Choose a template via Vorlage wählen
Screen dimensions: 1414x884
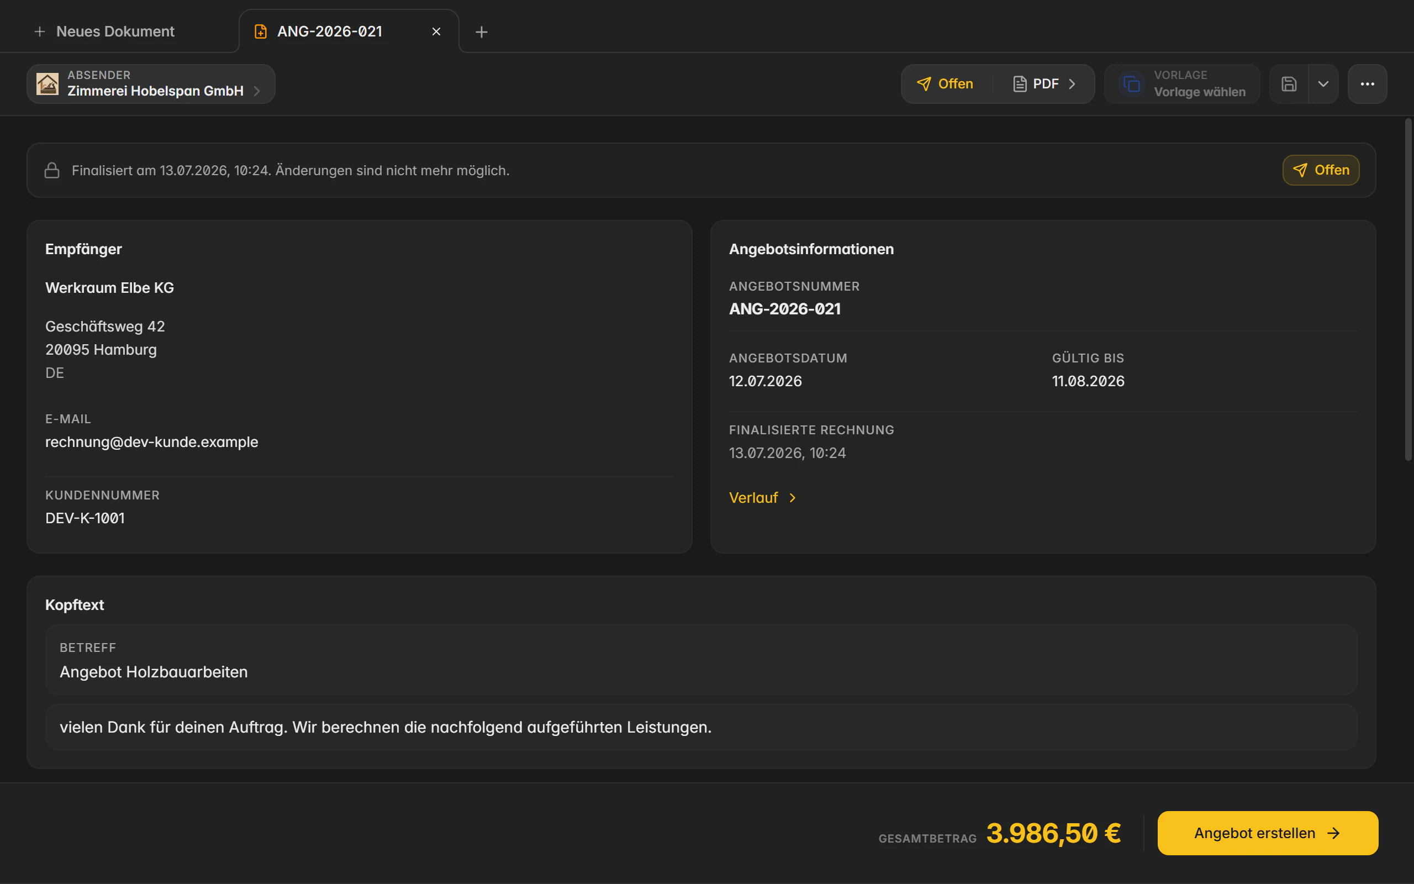[1182, 83]
